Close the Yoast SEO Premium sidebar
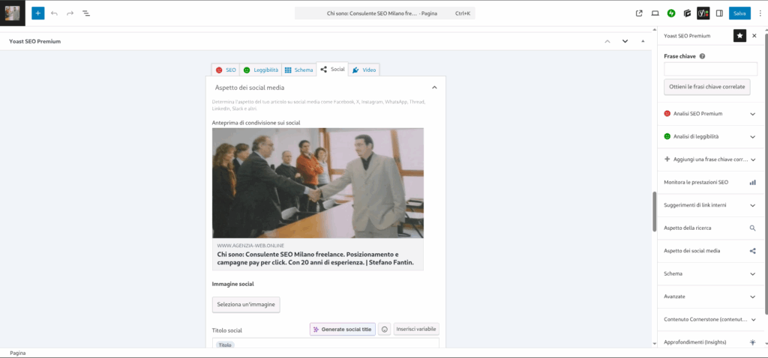 click(754, 36)
